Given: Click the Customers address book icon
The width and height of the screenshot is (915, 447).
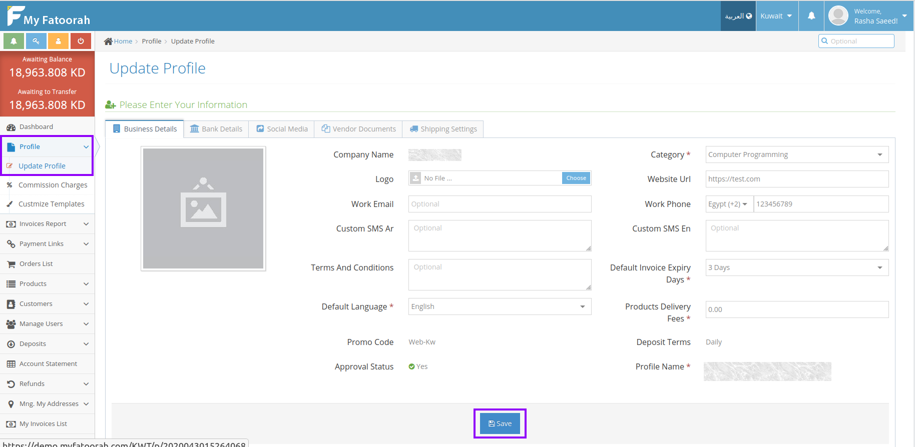Looking at the screenshot, I should pos(11,304).
